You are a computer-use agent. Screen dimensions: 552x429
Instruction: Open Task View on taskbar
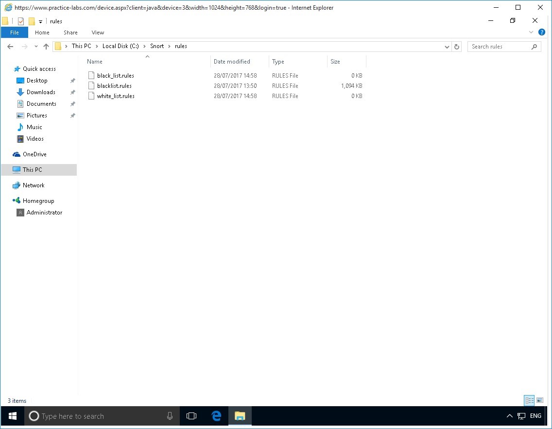tap(191, 416)
